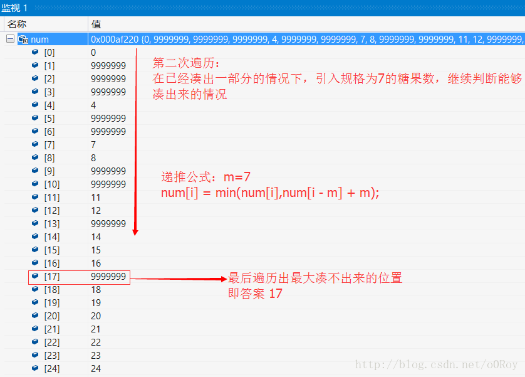Viewport: 525px width, 377px height.
Task: Click value 9999999 in row [3]
Action: pyautogui.click(x=108, y=92)
